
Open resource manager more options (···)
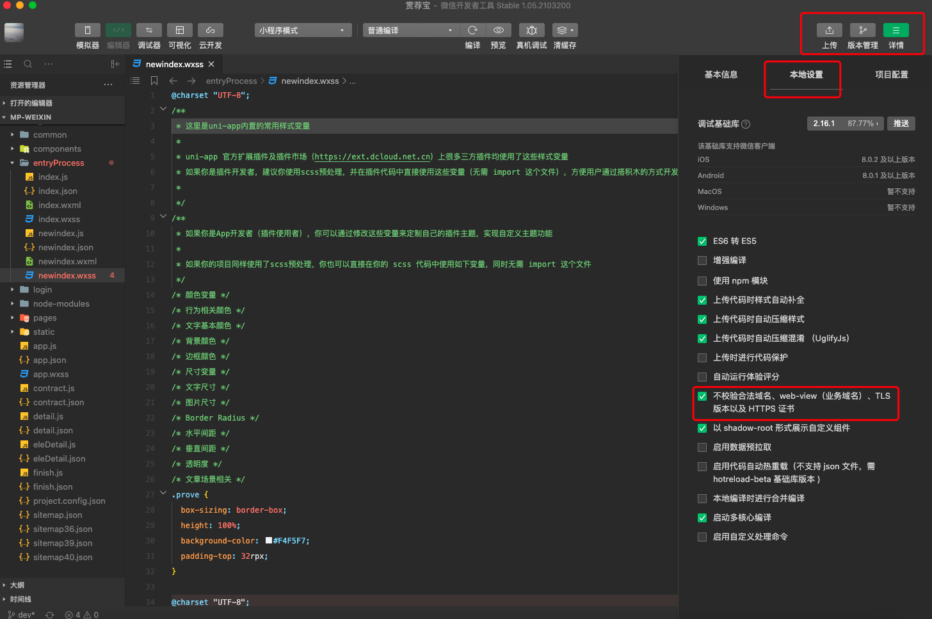click(x=108, y=85)
